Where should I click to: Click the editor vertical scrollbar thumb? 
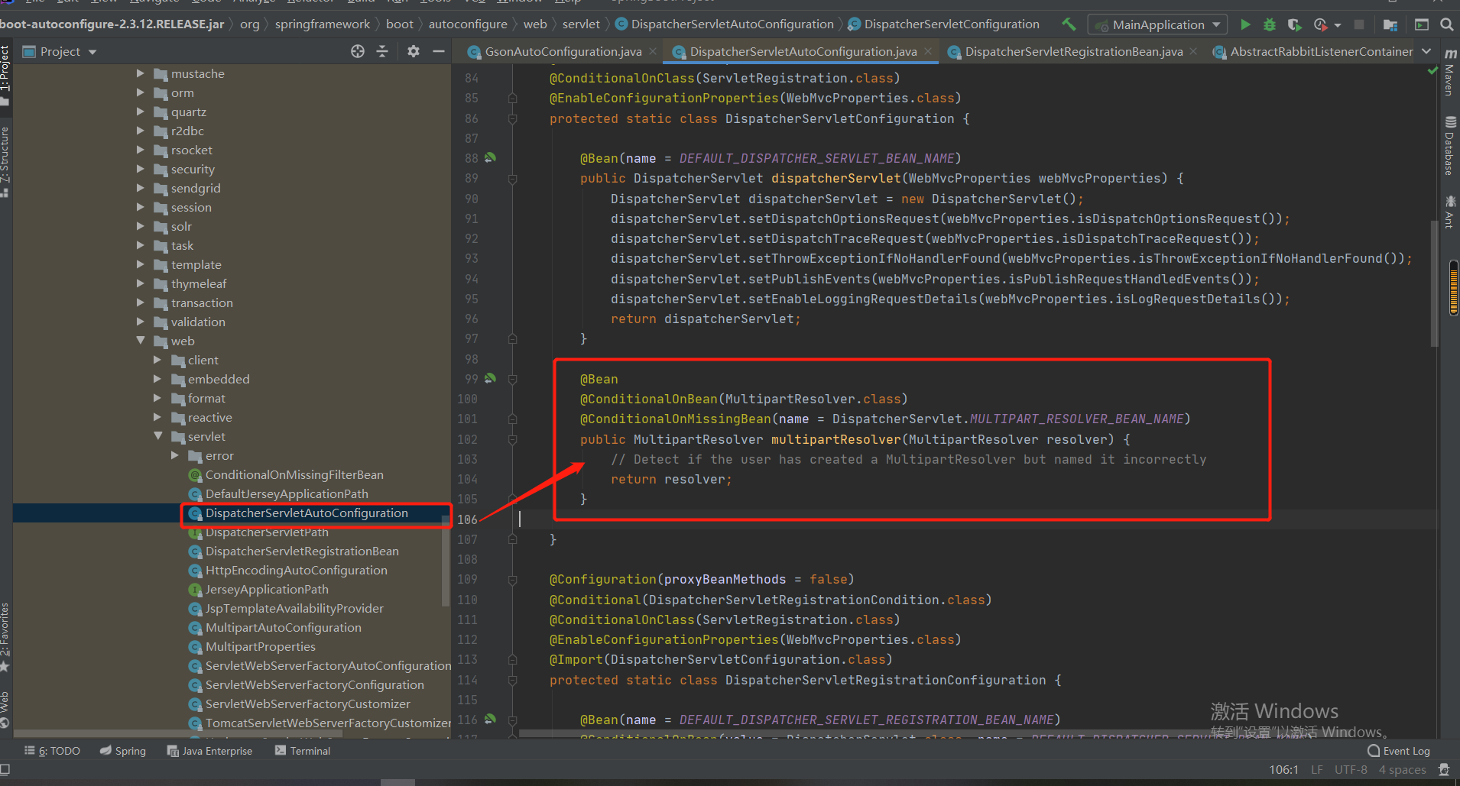tap(1434, 283)
